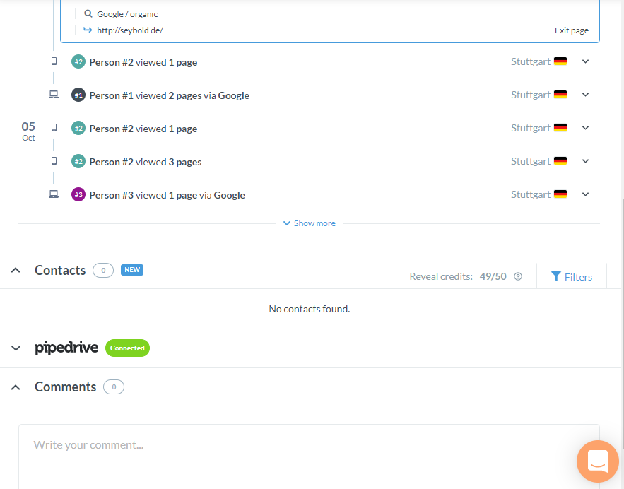This screenshot has width=624, height=489.
Task: Select the blue entry-page arrow icon near seybold.de
Action: click(x=87, y=30)
